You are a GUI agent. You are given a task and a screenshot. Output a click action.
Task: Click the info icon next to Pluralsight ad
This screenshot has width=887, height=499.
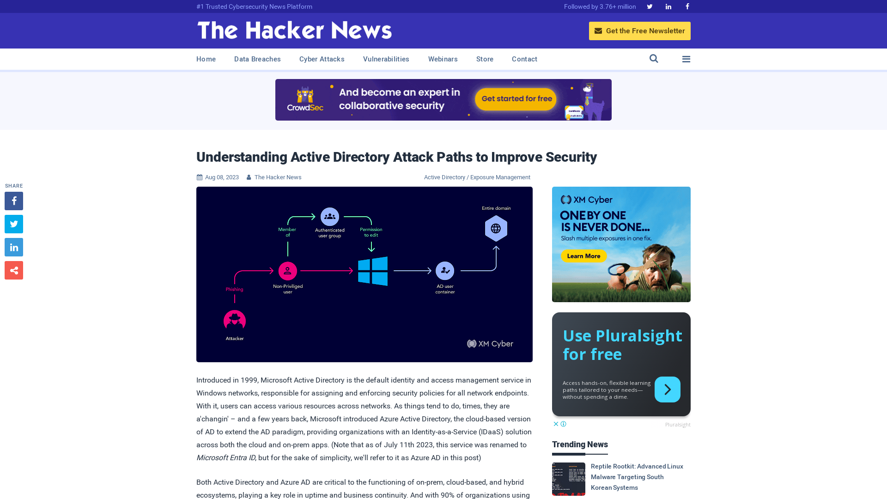click(x=563, y=424)
